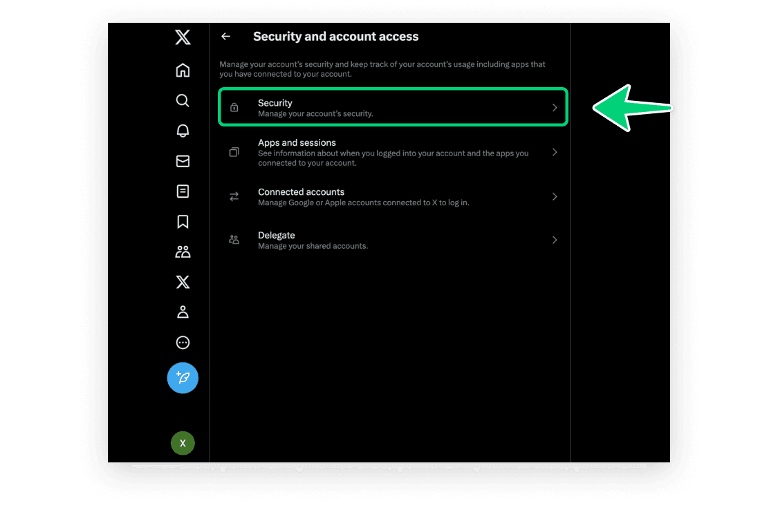Expand the Apps and sessions chevron
Image resolution: width=778 pixels, height=508 pixels.
554,152
